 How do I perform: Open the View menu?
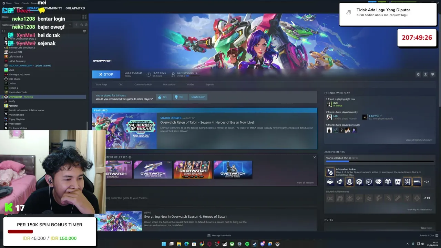[x=17, y=3]
